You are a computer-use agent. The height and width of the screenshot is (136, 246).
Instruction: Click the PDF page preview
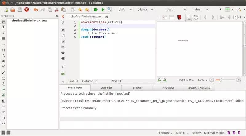pyautogui.click(x=200, y=49)
